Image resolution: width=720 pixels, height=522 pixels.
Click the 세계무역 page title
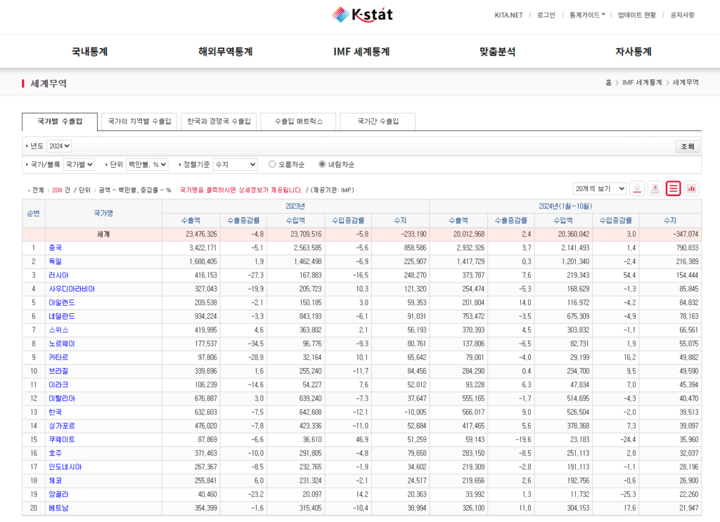coord(49,84)
